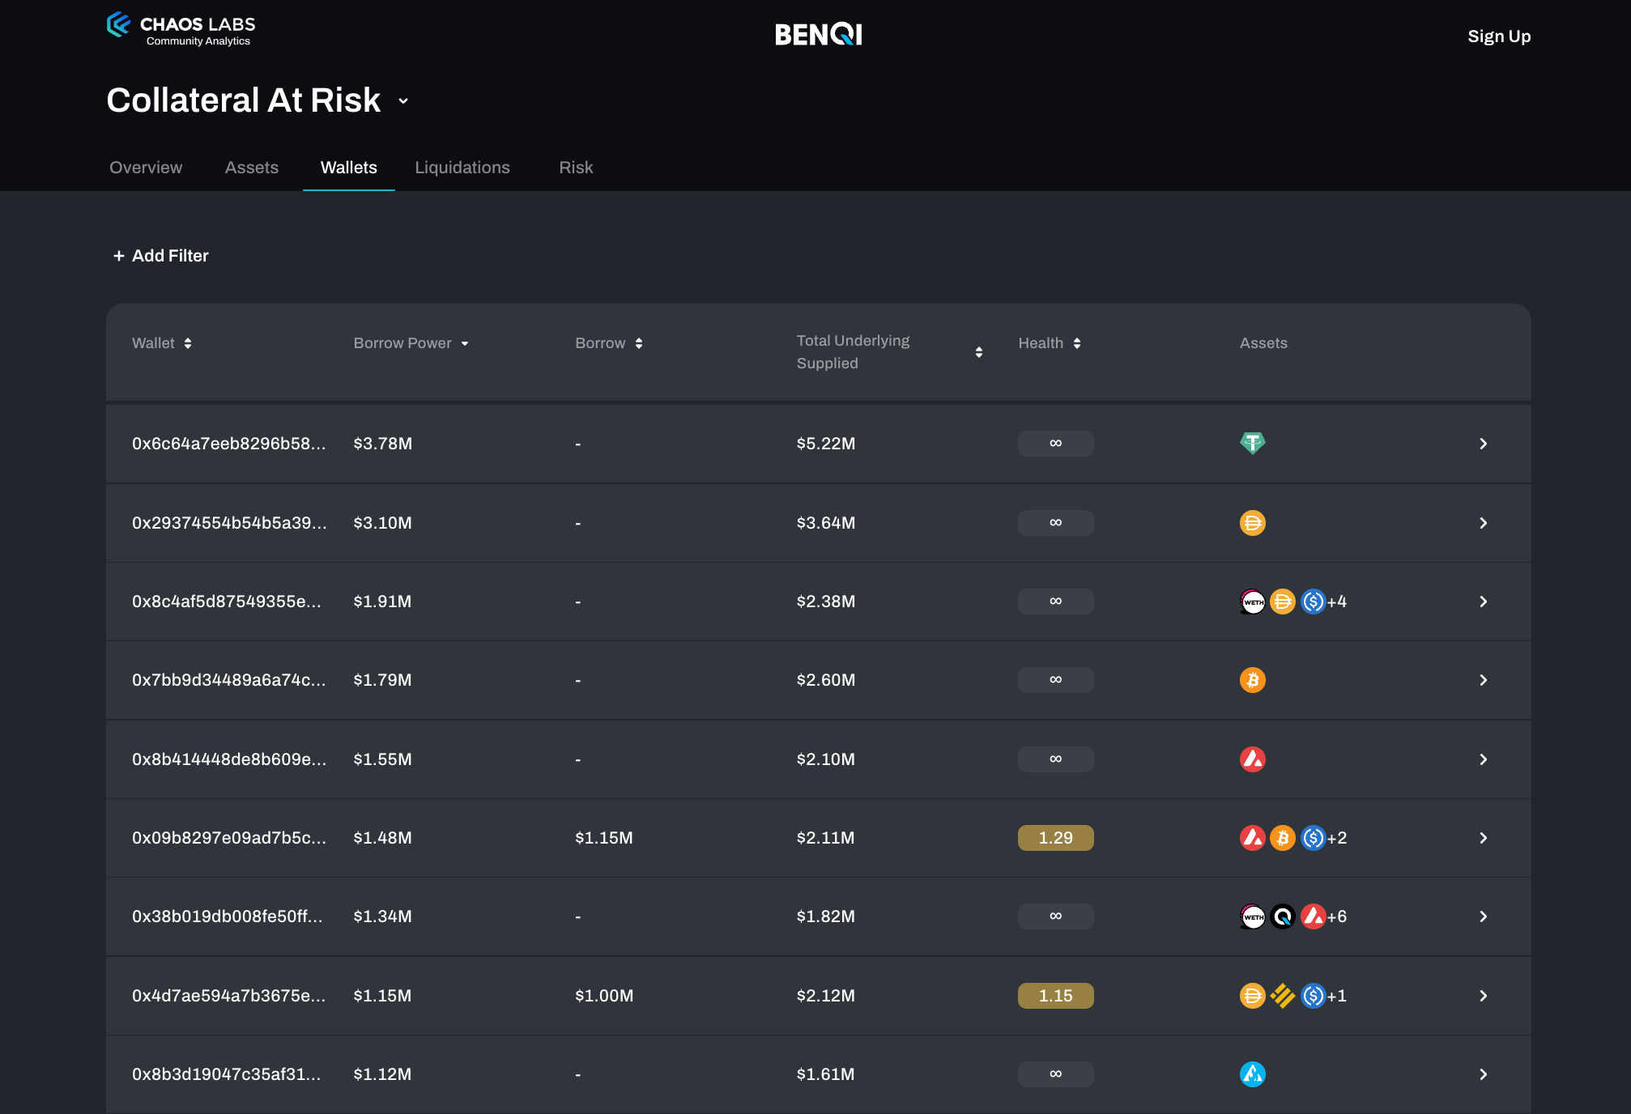Click the Avalanche icon in the 0x8b414448de8b609e row
Viewport: 1631px width, 1114px height.
coord(1252,759)
